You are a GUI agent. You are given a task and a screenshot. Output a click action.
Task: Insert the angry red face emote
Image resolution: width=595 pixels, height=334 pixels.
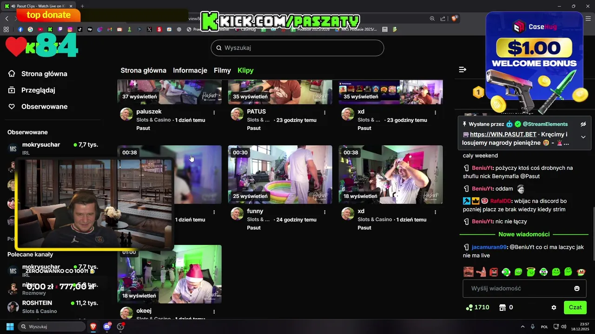pyautogui.click(x=493, y=272)
